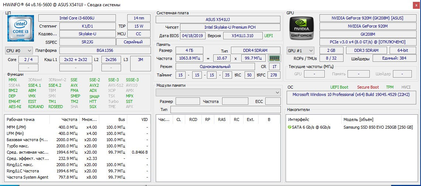Click the 15 W TDP value

point(139,26)
